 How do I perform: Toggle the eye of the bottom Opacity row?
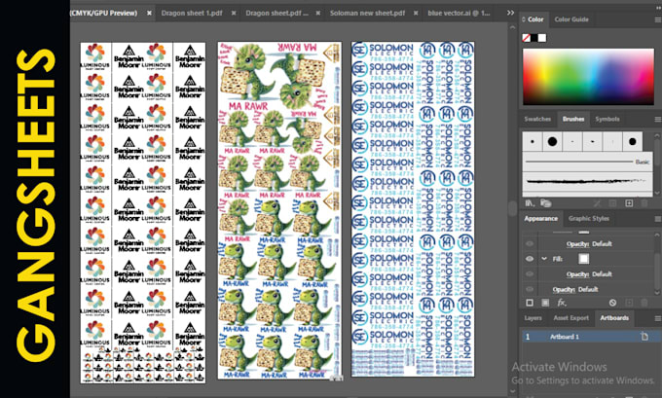530,289
